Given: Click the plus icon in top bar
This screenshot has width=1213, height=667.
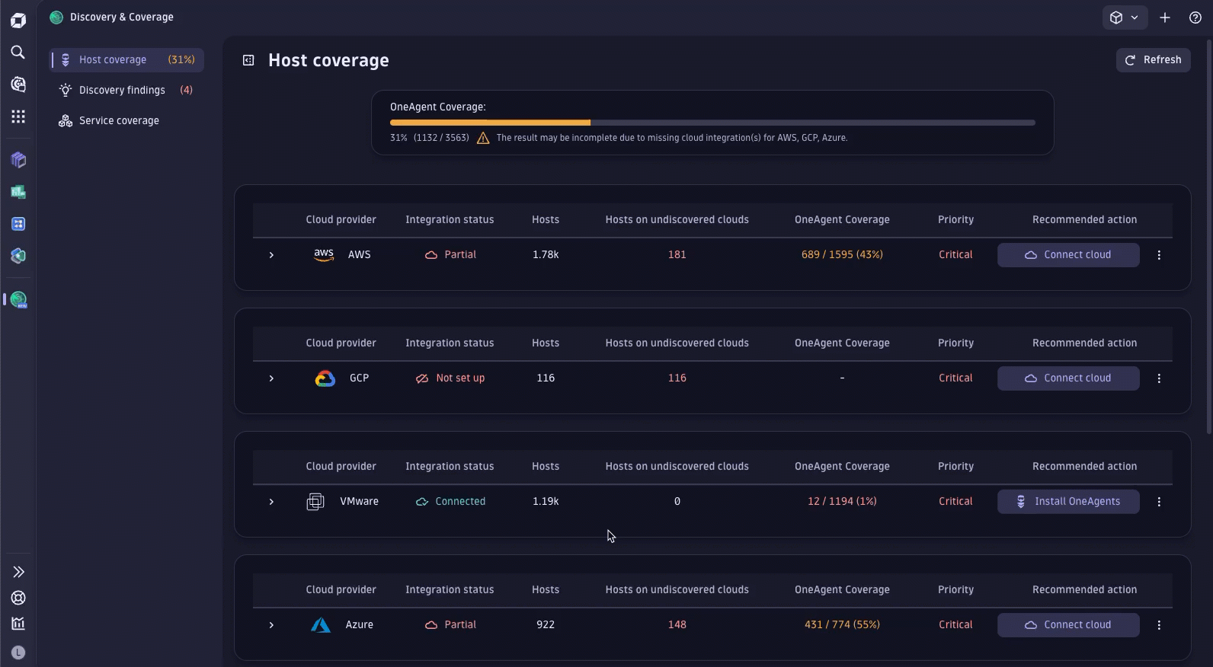Looking at the screenshot, I should point(1165,18).
